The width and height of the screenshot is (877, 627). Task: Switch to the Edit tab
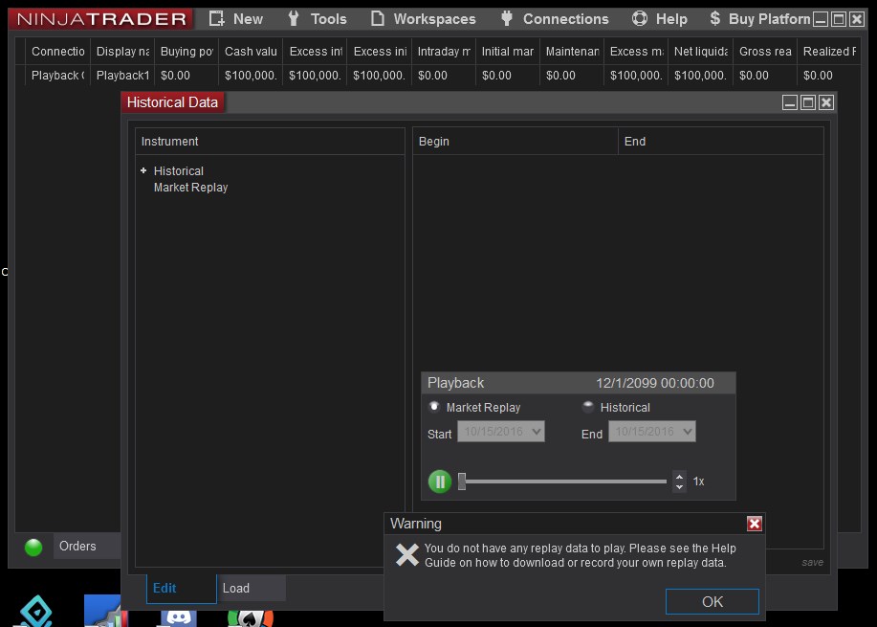[x=181, y=589]
